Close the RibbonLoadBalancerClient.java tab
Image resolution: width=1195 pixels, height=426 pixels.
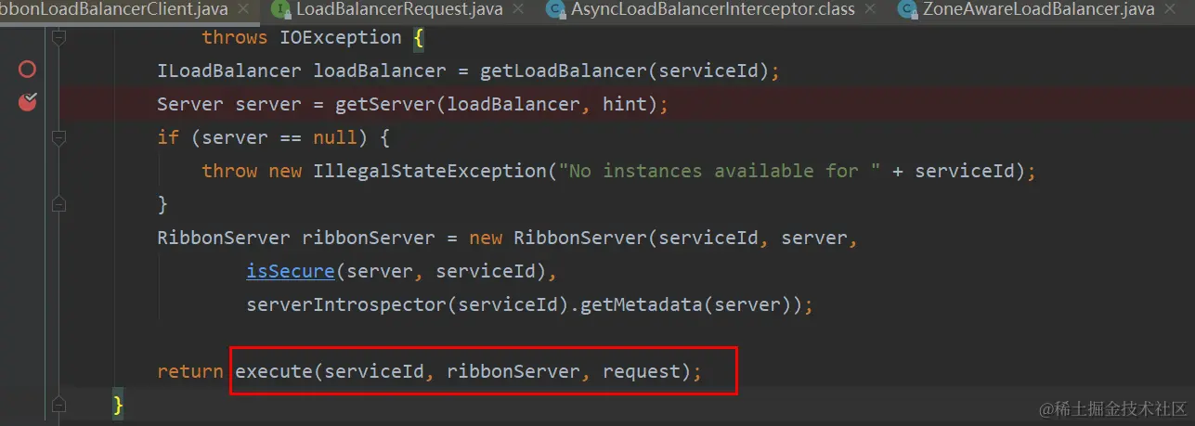243,10
